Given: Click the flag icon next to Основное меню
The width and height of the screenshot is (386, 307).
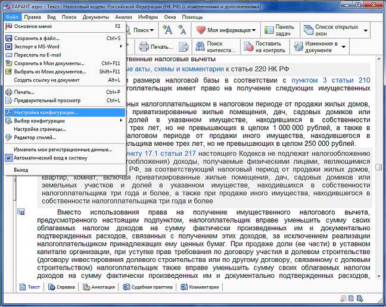Looking at the screenshot, I should 8,26.
